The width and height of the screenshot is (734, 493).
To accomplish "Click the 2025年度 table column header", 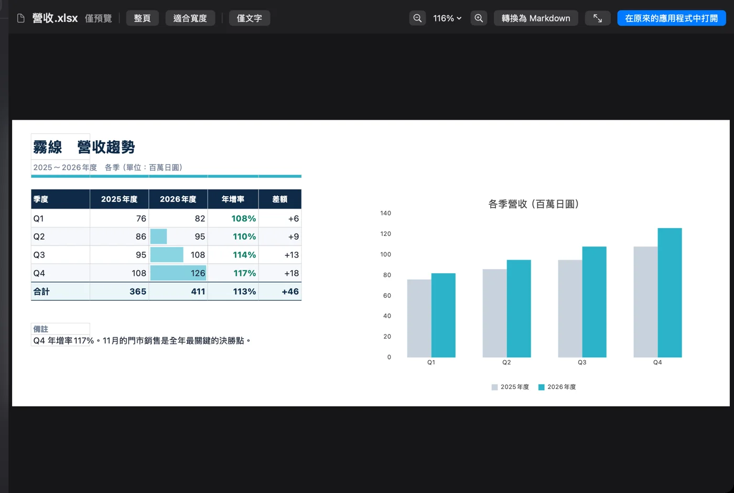I will 119,199.
